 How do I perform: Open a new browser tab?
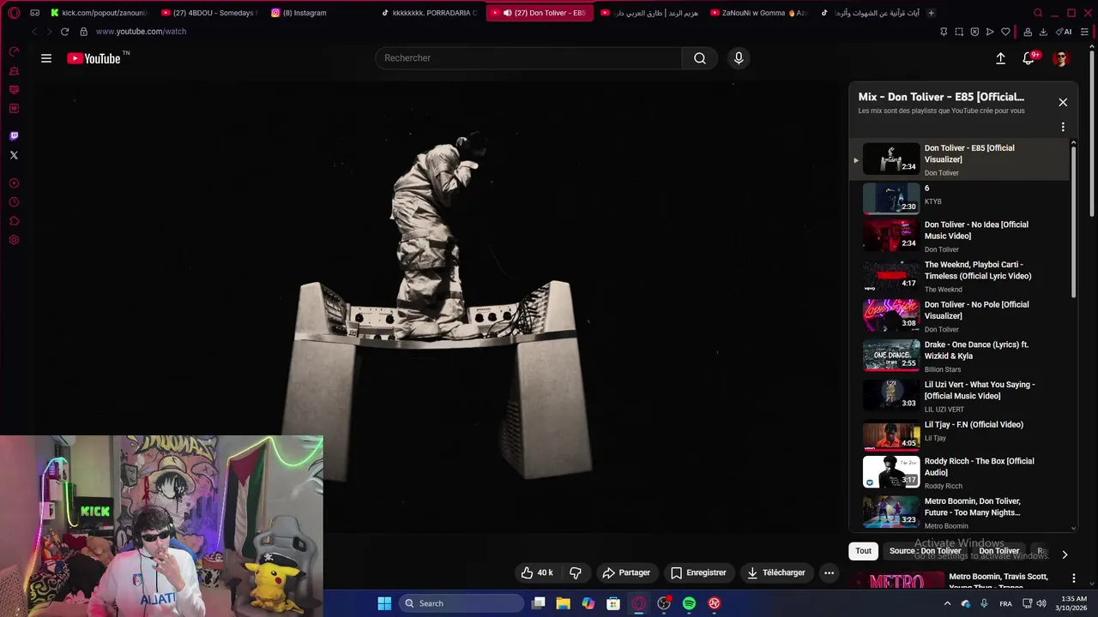coord(931,13)
